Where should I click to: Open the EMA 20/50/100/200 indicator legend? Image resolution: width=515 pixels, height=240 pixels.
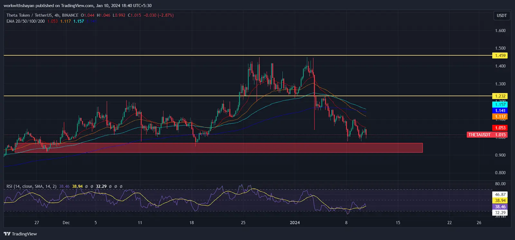[x=25, y=21]
